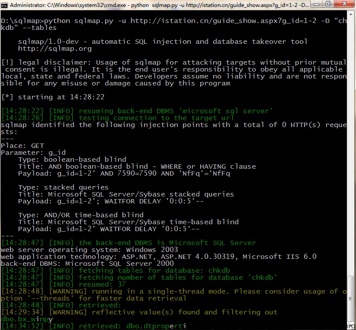Click 'Microsoft SQL Server/Sybase time-based blind' title
Image resolution: width=356 pixels, height=330 pixels.
coord(128,222)
